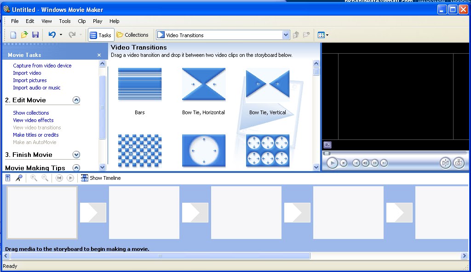Zoom in on the timeline with the magnifier icon
The width and height of the screenshot is (471, 272).
click(33, 178)
